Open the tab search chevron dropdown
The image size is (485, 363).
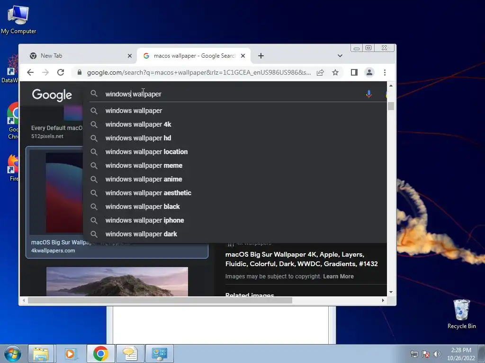(x=340, y=56)
